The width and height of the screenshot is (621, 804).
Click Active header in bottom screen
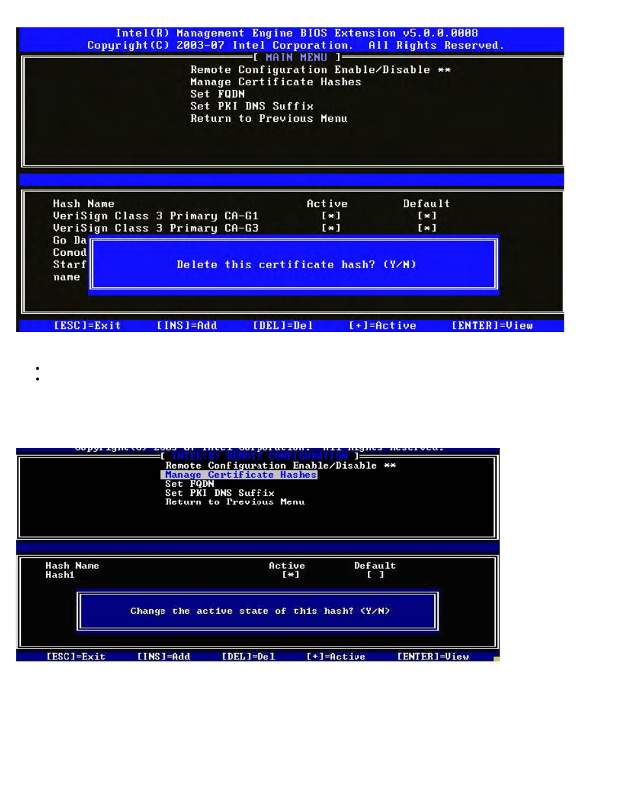click(286, 566)
